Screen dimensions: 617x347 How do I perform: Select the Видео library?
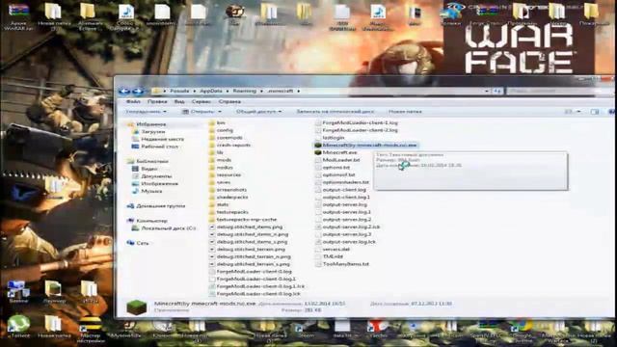point(149,169)
